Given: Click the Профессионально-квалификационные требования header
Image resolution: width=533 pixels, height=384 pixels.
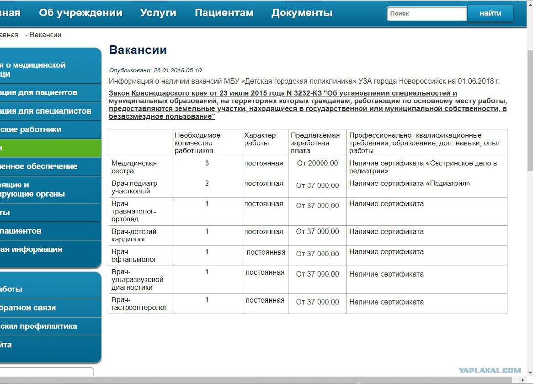Looking at the screenshot, I should pos(426,143).
